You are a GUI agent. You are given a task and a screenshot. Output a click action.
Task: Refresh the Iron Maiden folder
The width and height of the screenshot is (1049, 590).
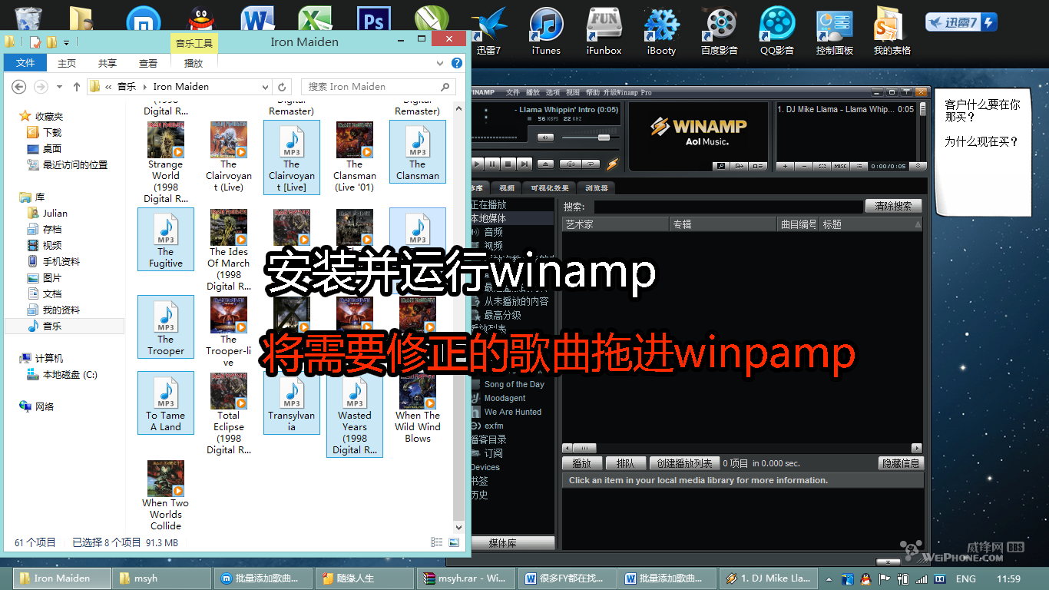tap(283, 87)
